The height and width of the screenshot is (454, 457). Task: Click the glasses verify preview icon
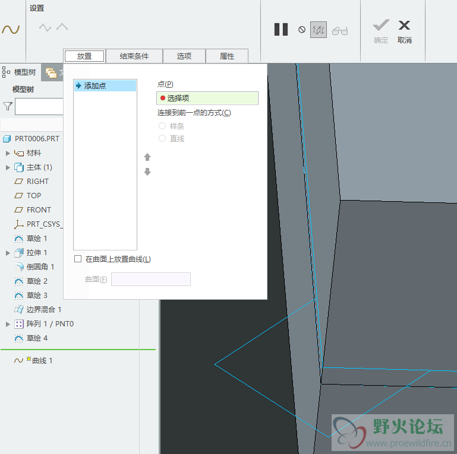340,30
